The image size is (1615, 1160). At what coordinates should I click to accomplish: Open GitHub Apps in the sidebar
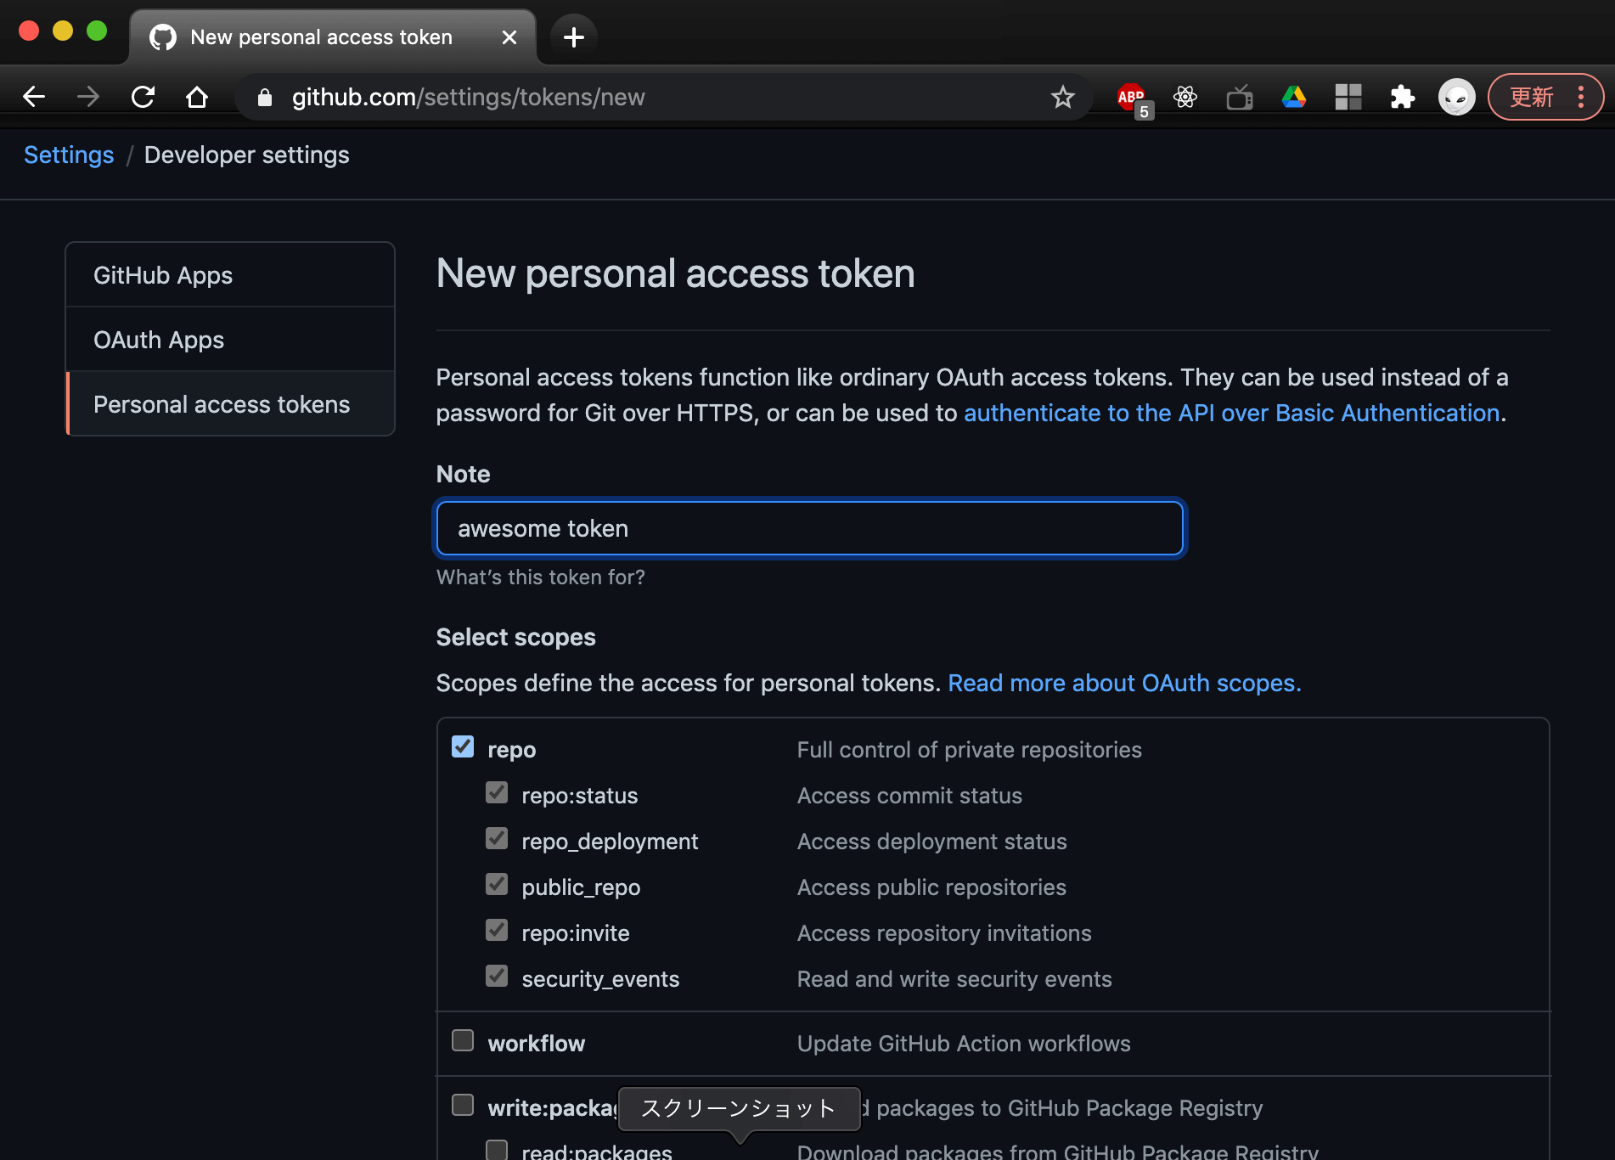(x=230, y=275)
